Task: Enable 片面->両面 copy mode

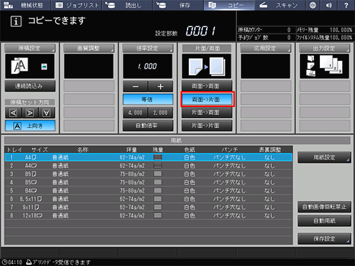Action: coord(207,112)
